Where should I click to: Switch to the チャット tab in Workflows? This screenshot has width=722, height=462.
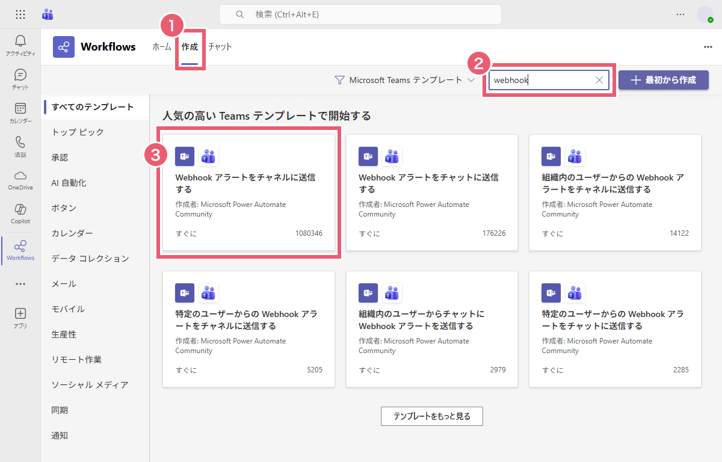[x=220, y=47]
